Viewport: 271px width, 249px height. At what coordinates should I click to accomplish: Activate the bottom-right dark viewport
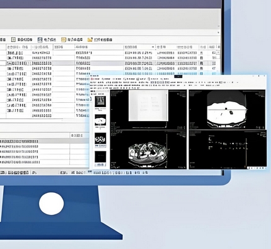228,149
